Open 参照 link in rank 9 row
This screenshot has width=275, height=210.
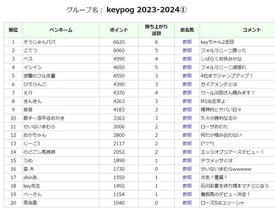tap(187, 110)
